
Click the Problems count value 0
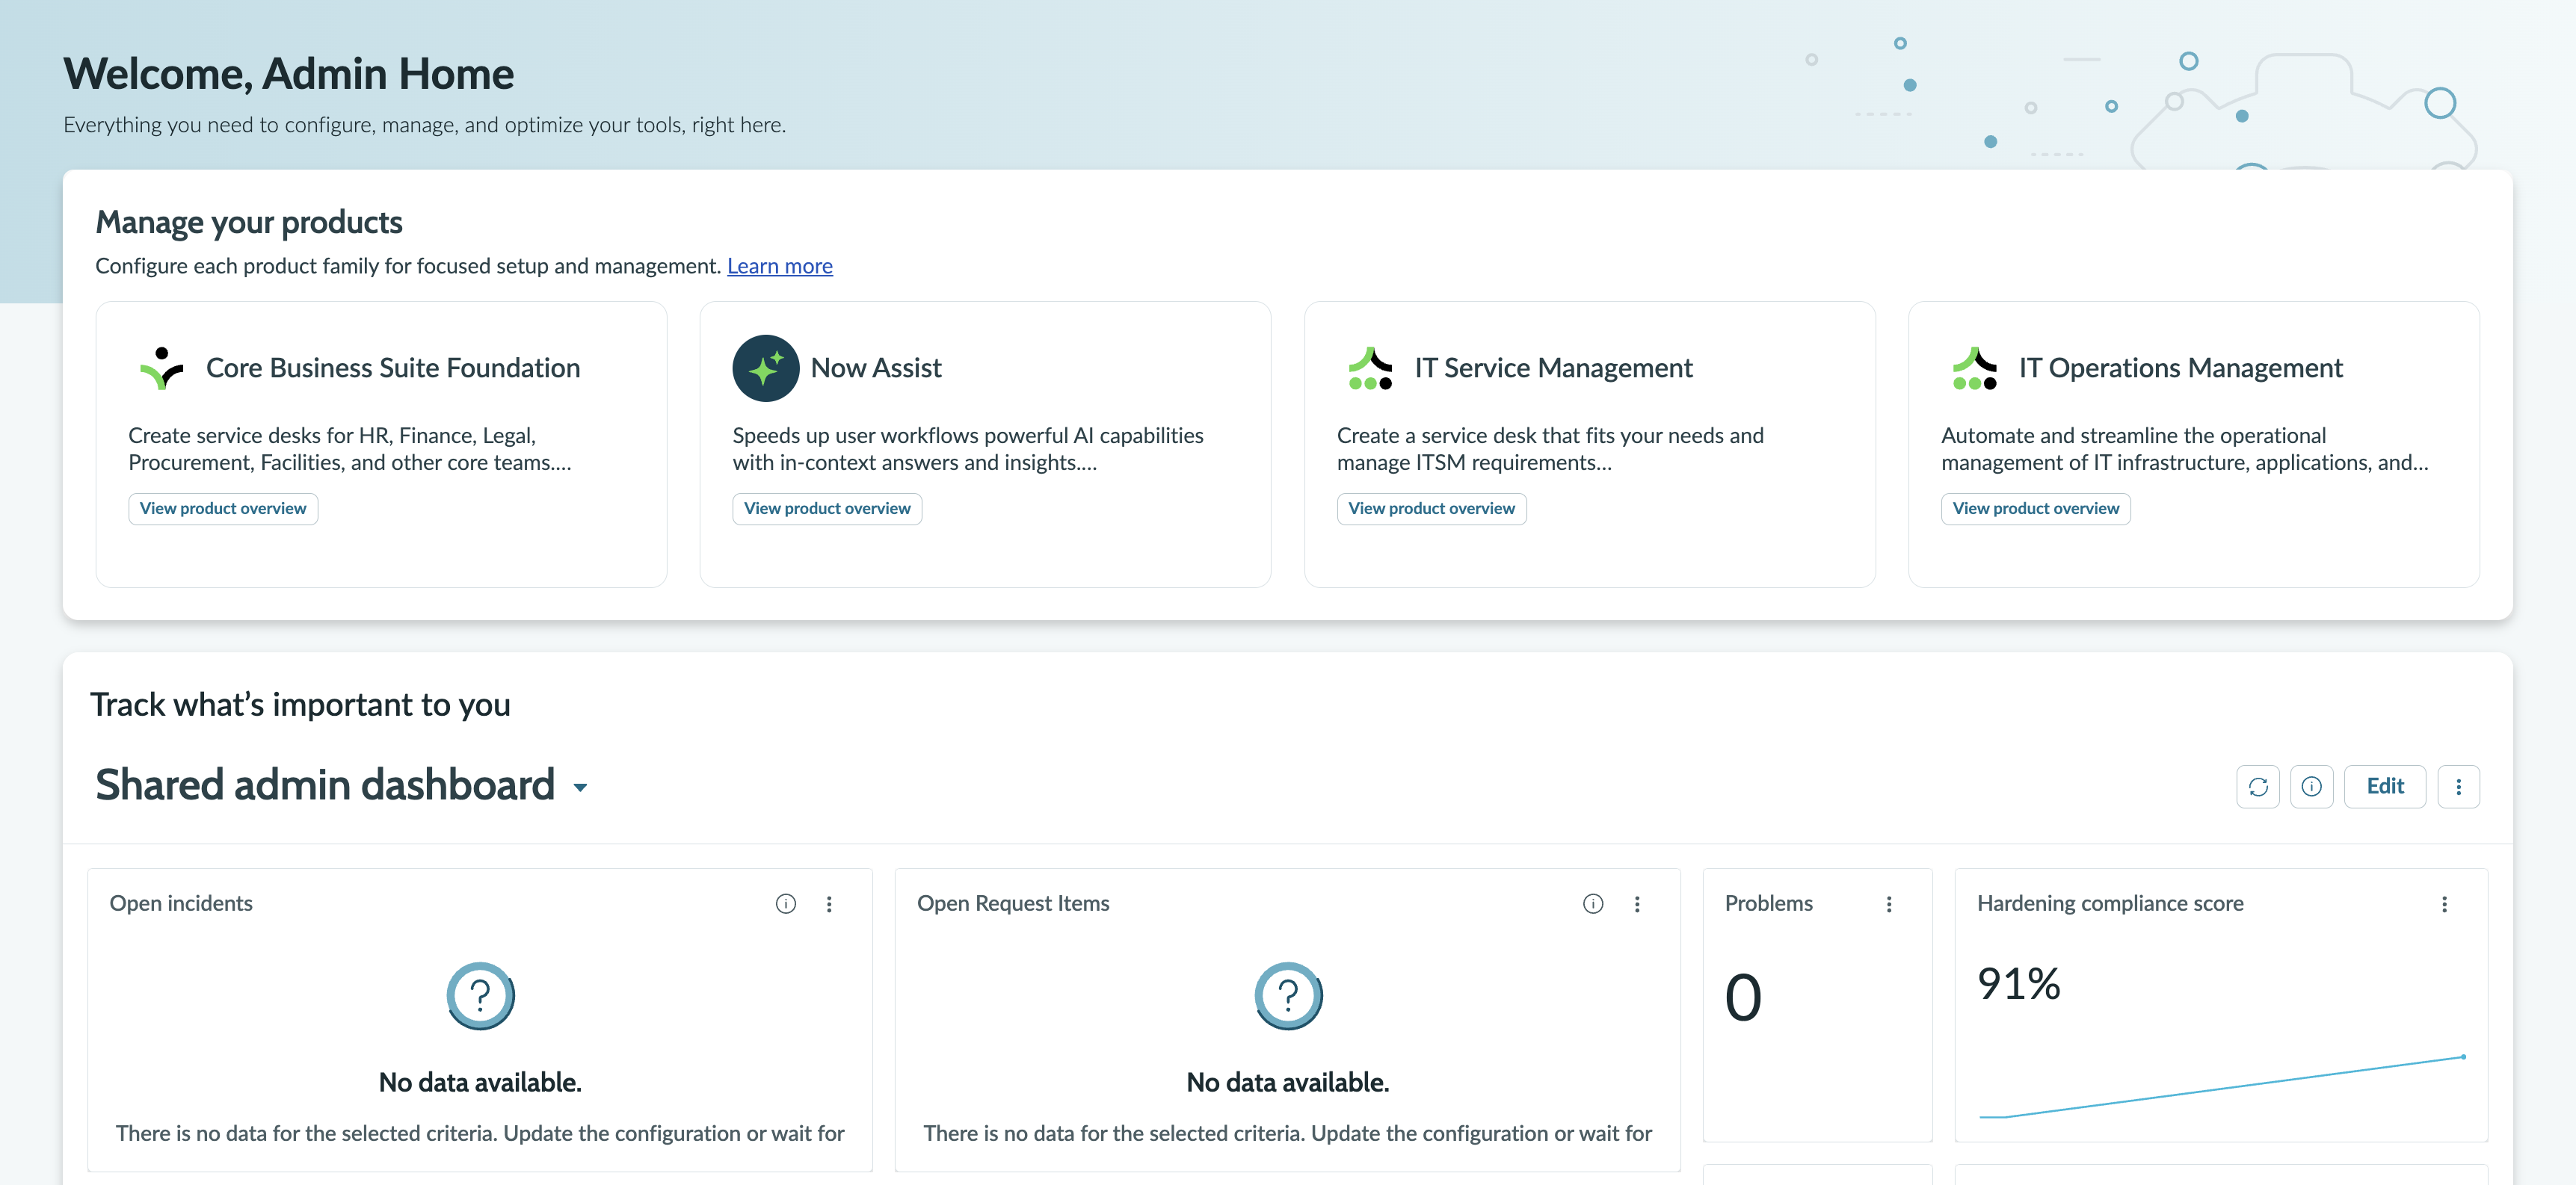click(1743, 997)
